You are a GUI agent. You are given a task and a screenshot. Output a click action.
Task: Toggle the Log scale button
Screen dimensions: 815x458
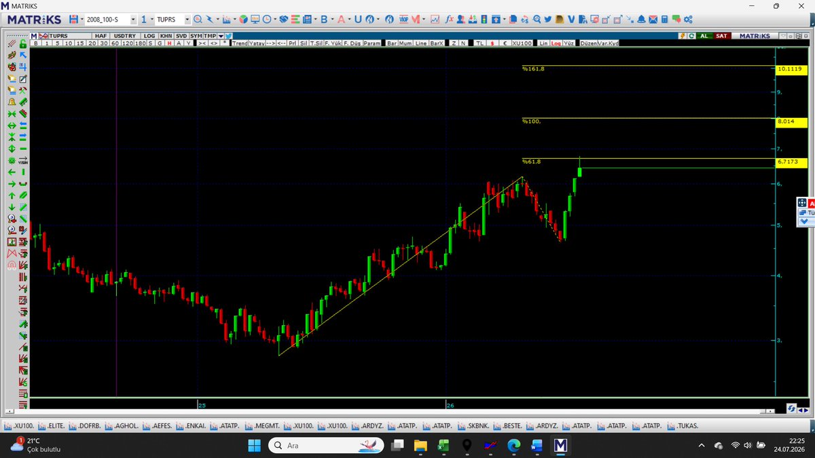pos(556,43)
